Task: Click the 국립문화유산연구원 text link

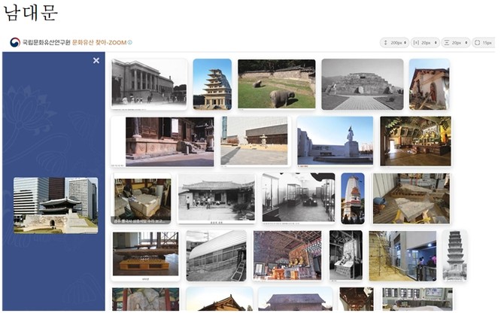Action: (46, 43)
